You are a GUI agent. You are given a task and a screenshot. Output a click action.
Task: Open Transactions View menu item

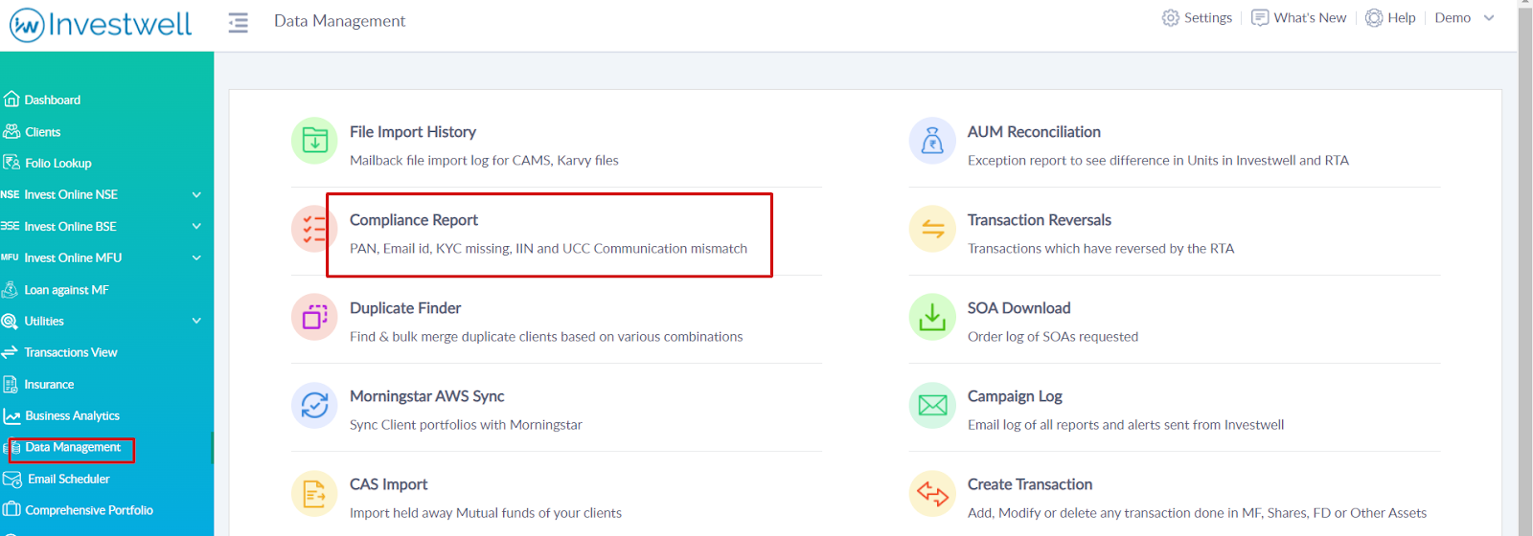(71, 353)
